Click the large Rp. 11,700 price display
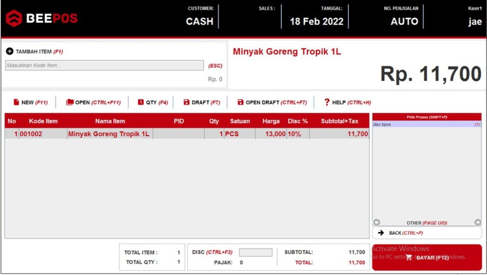 [x=431, y=74]
